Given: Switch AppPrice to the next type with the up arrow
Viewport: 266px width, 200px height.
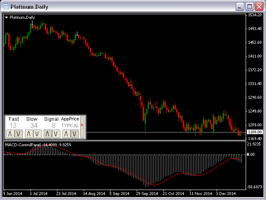Looking at the screenshot, I should (x=66, y=134).
